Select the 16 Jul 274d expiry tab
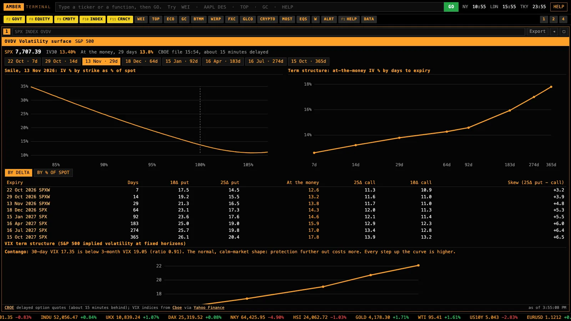The width and height of the screenshot is (571, 321). (266, 61)
